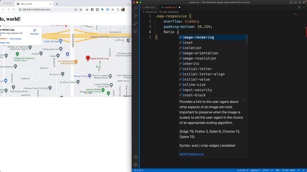Click camera extension icon in Chrome toolbar
The width and height of the screenshot is (307, 172).
87,10
